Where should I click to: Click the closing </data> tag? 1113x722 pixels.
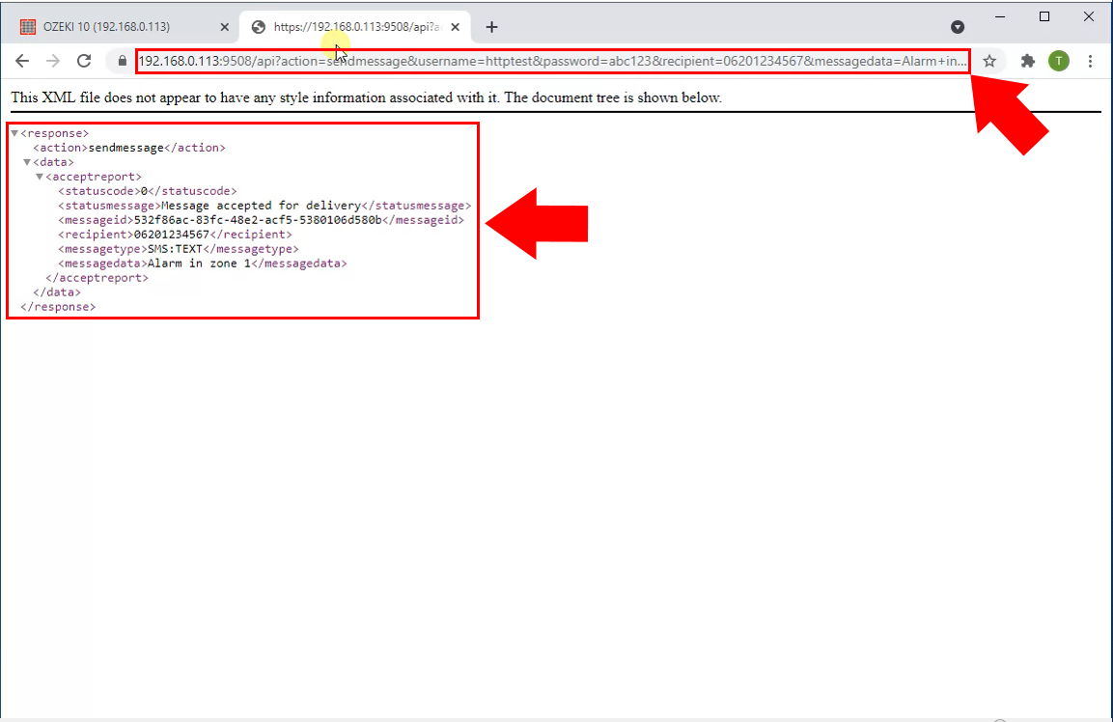tap(57, 292)
